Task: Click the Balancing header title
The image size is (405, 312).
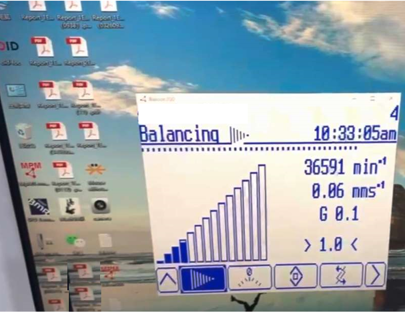Action: pyautogui.click(x=180, y=134)
